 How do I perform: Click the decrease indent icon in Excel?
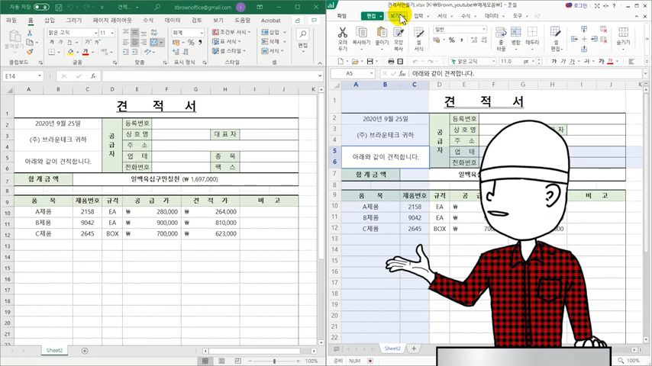(126, 52)
